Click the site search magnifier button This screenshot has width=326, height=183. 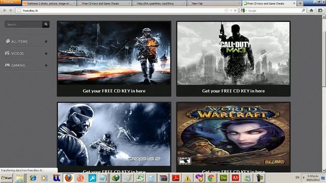click(x=46, y=24)
